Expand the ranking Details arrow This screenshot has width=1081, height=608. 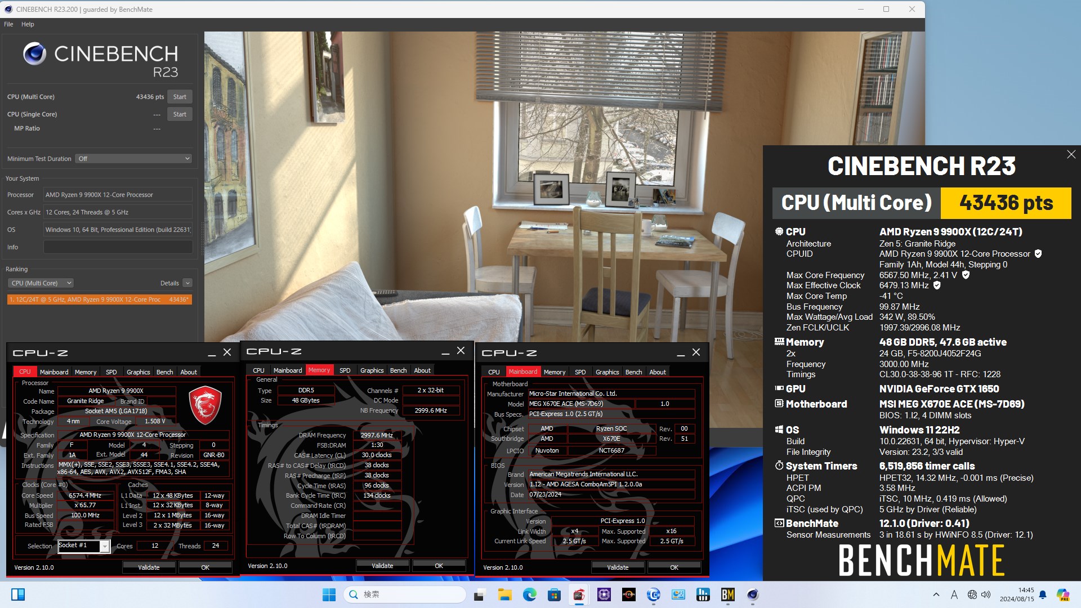pos(187,283)
